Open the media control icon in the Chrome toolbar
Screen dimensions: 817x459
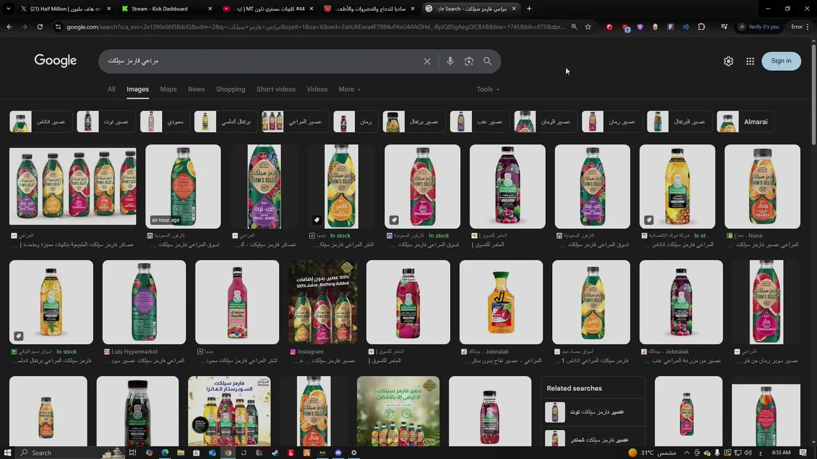pyautogui.click(x=724, y=27)
